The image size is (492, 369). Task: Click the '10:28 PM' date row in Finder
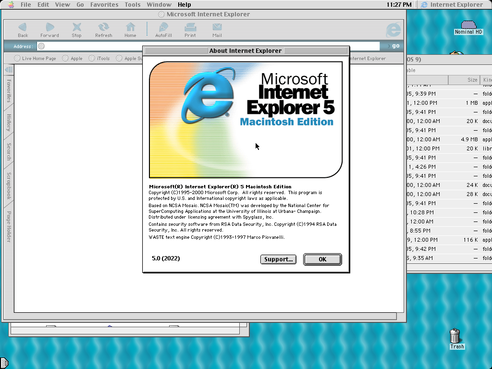(x=449, y=212)
